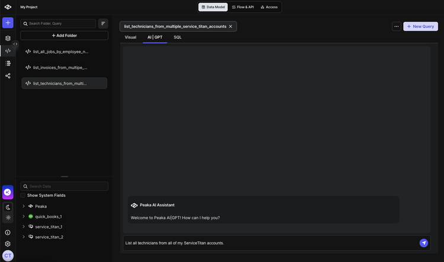Expand the service_titan_2 chevron
444x262 pixels.
point(24,237)
